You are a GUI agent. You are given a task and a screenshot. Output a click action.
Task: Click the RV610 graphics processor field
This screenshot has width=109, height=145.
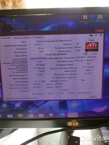[x=38, y=45]
